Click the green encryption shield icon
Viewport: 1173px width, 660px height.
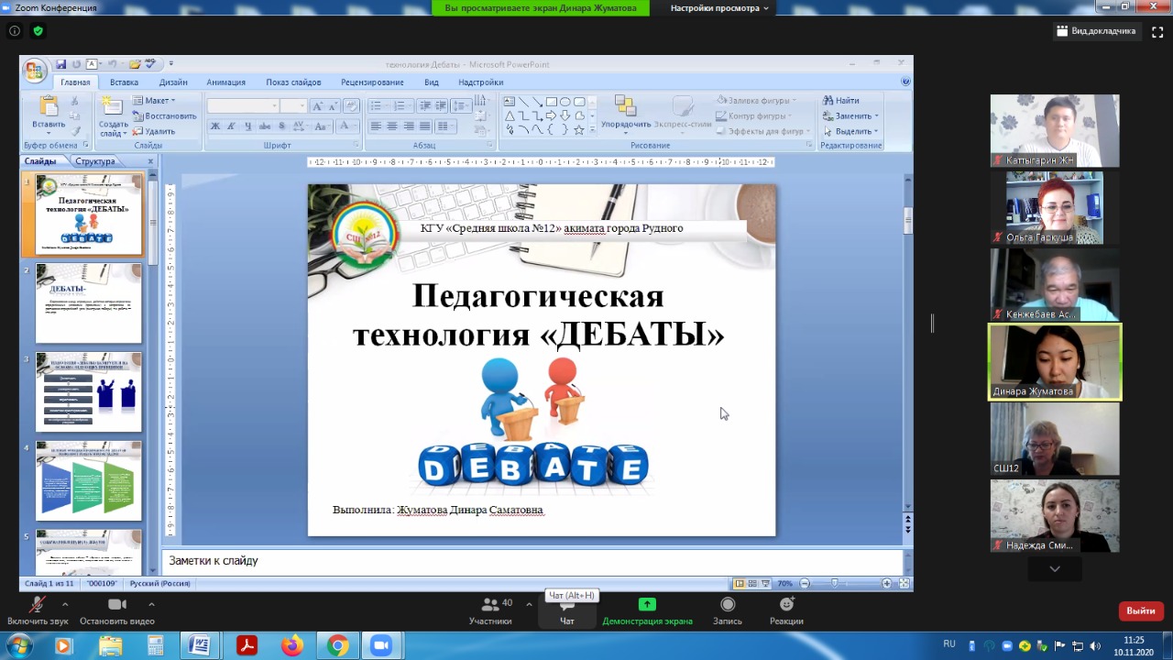(38, 30)
